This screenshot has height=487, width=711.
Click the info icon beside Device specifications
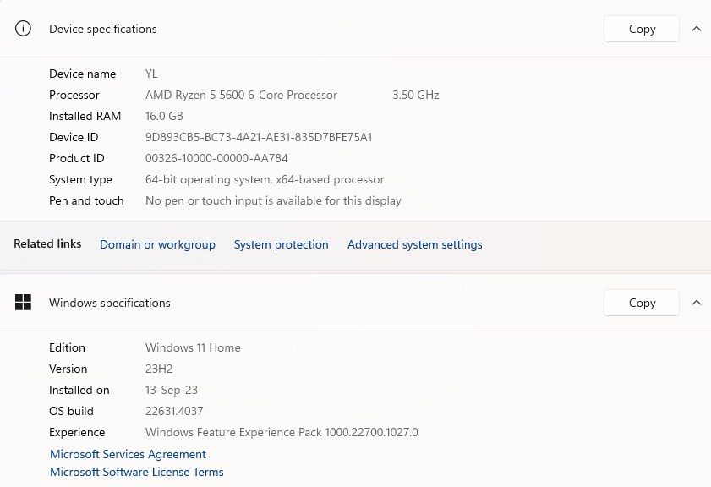[23, 28]
